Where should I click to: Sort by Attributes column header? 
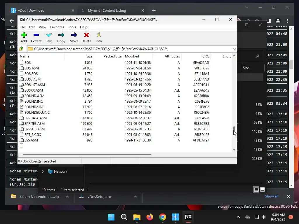[167, 56]
